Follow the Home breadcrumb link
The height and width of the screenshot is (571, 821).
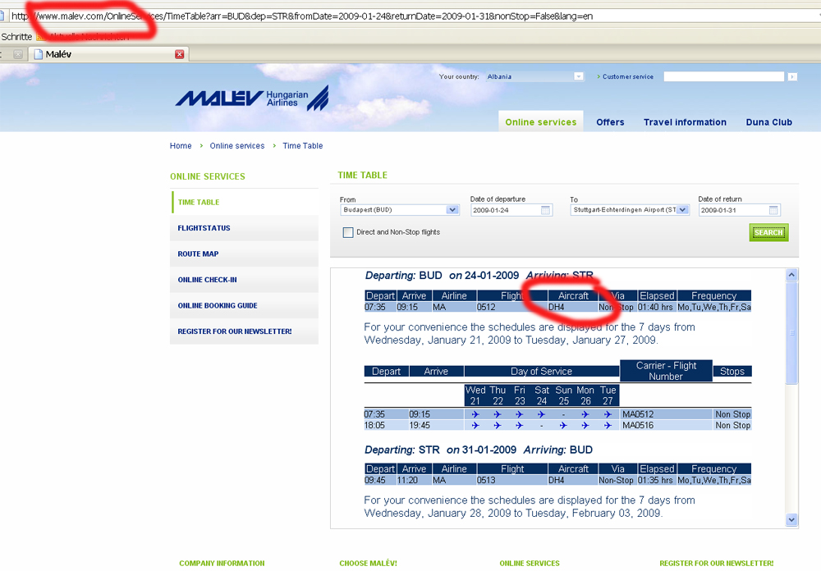point(181,146)
